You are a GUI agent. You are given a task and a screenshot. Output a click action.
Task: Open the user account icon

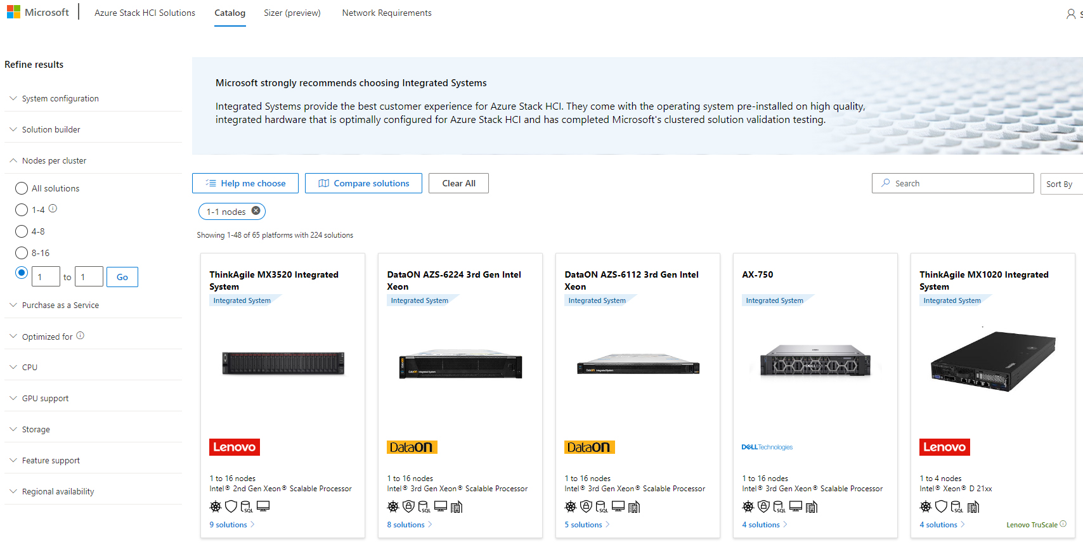(x=1071, y=14)
